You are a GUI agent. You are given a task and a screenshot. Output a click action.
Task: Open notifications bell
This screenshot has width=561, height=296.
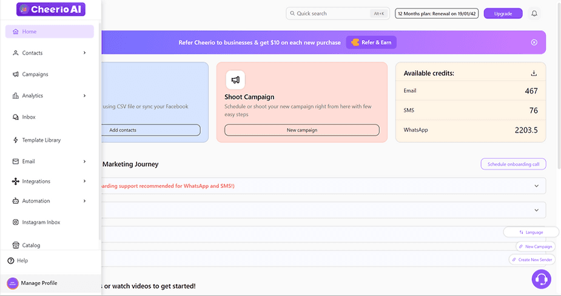click(x=534, y=13)
